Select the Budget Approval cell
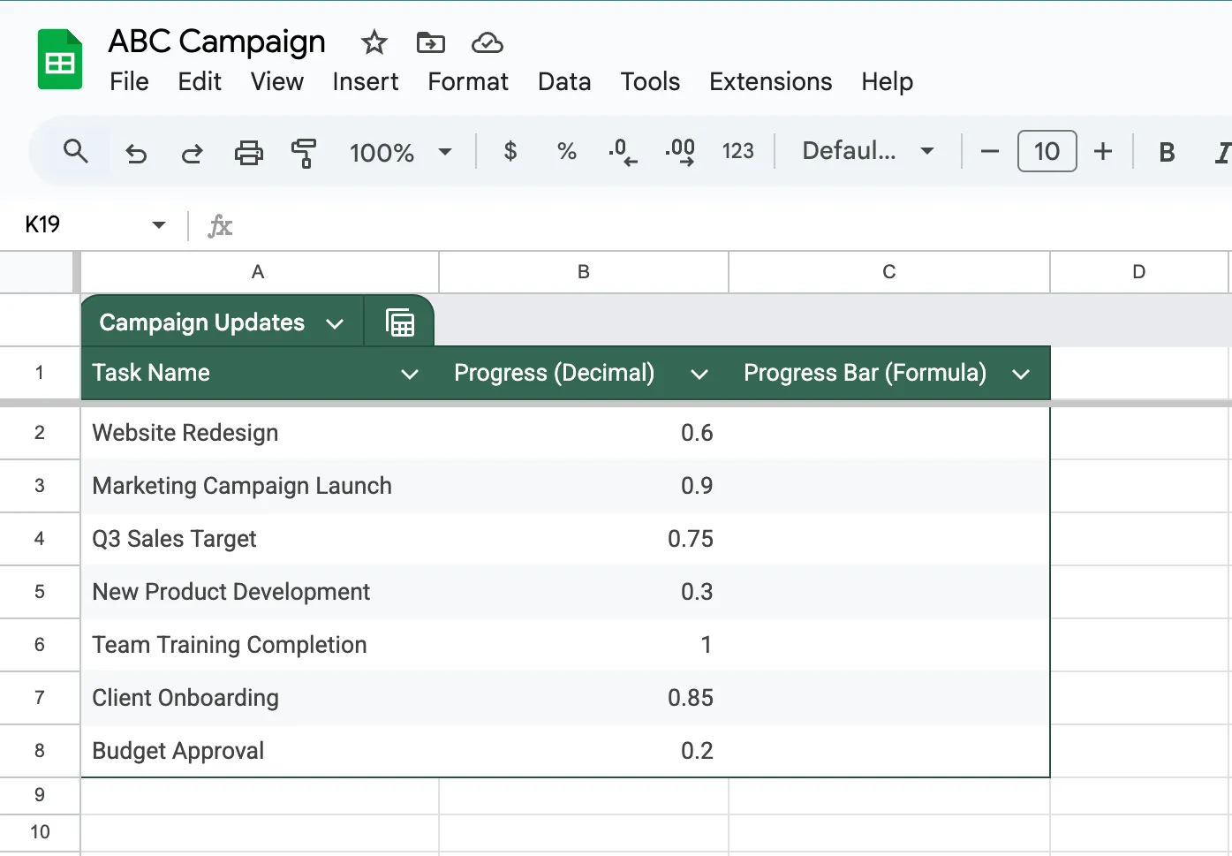The image size is (1232, 856). click(260, 751)
